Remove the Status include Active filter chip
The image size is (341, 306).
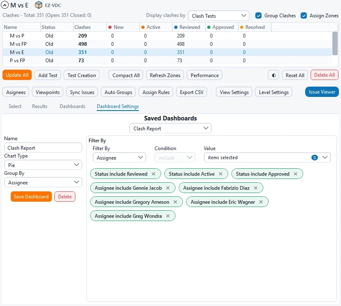click(x=220, y=174)
